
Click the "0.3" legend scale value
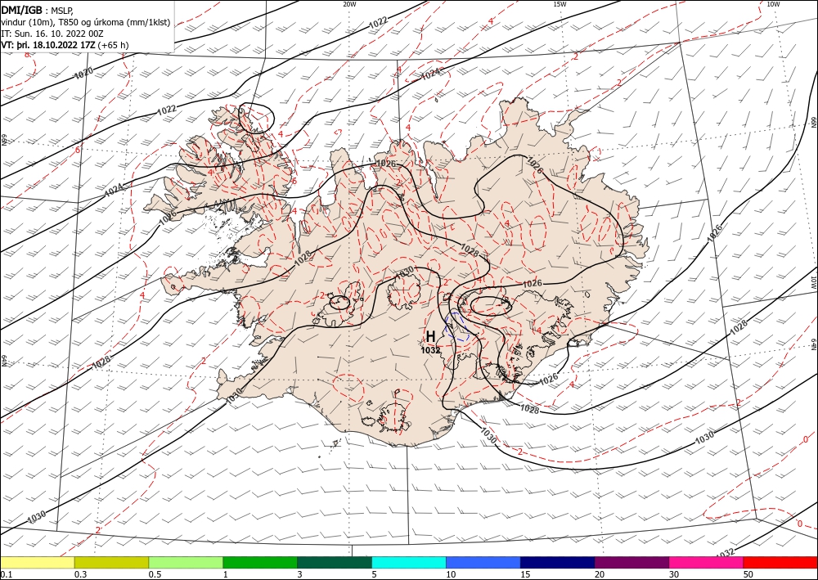coord(80,574)
